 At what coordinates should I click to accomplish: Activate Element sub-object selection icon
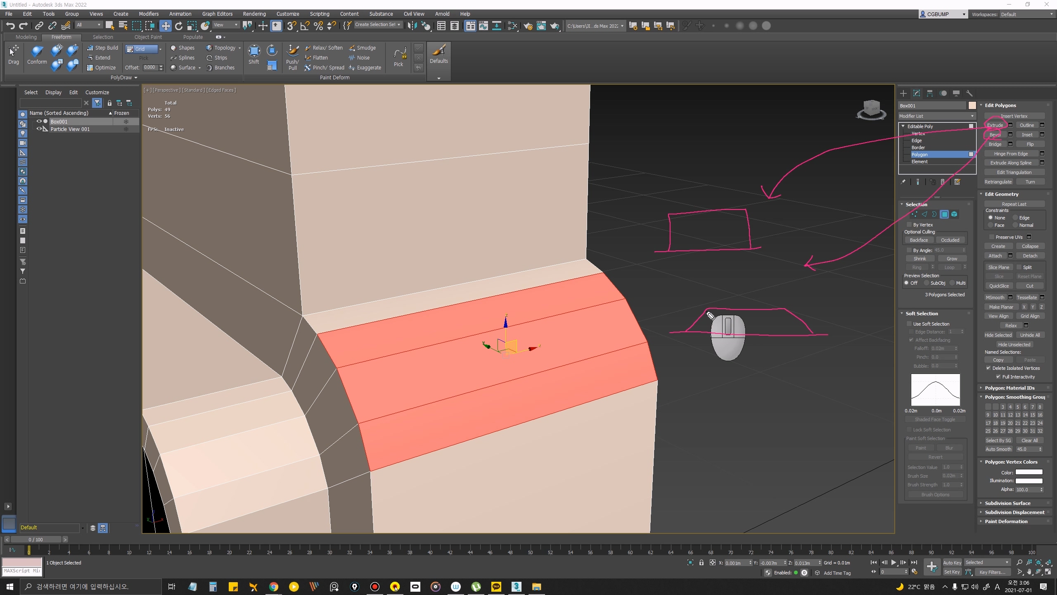954,214
